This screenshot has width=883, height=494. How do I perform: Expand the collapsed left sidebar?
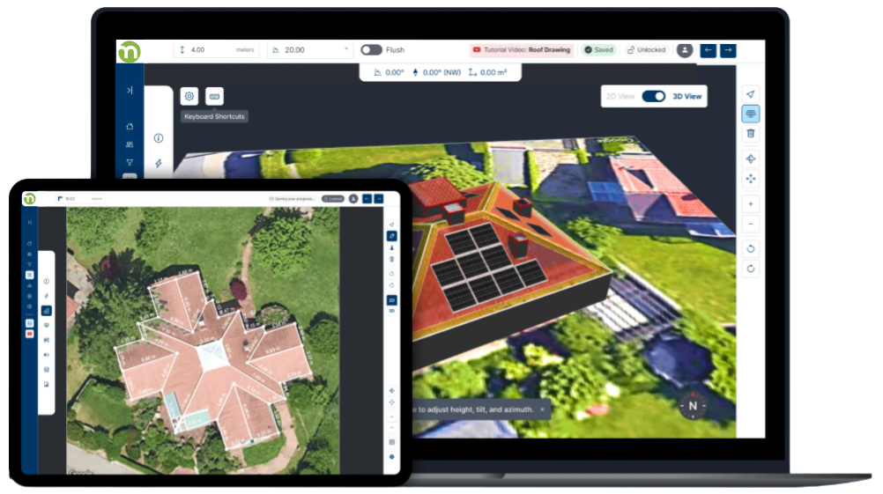(x=130, y=90)
